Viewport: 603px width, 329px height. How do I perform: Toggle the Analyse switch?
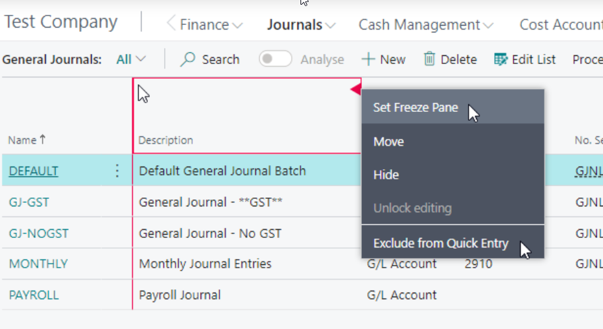[275, 59]
